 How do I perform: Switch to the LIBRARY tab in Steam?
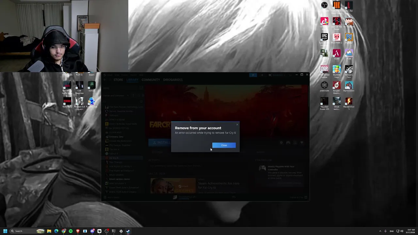coord(132,80)
